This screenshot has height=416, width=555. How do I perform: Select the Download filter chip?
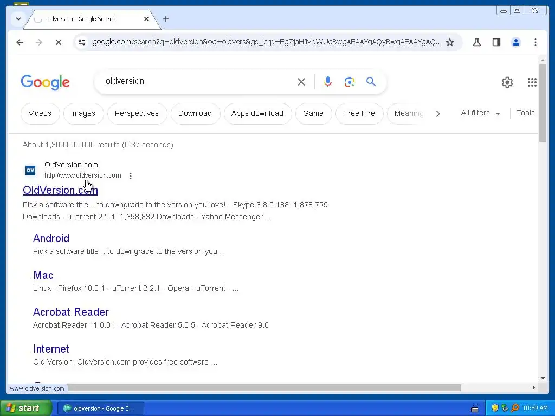[x=195, y=114]
